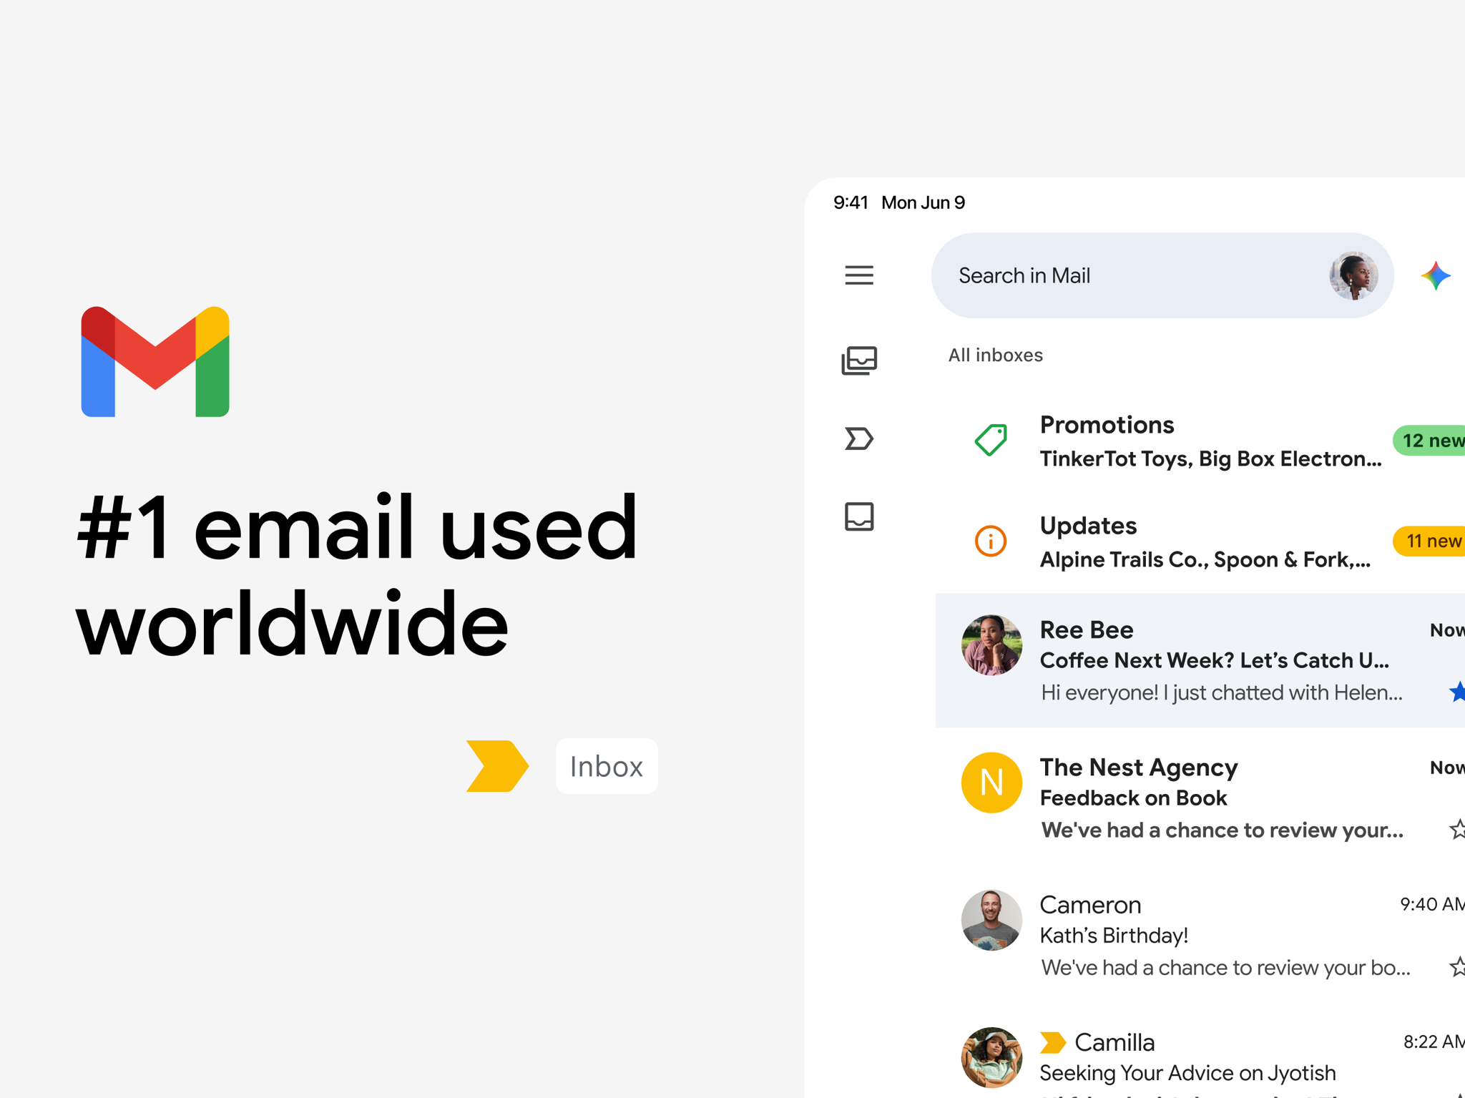Click the 11 new badge

1429,541
